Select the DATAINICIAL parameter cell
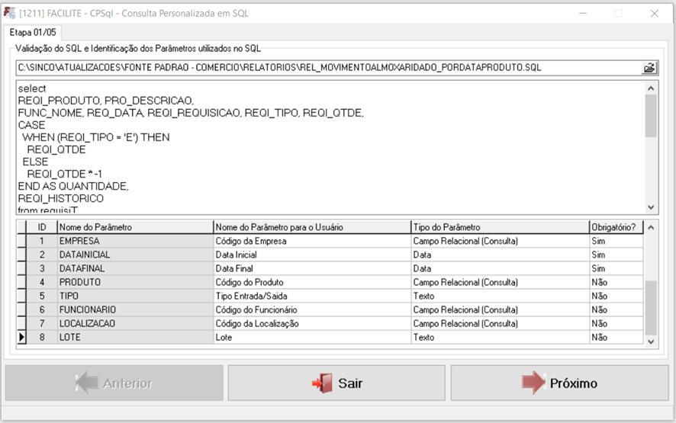 pyautogui.click(x=135, y=255)
